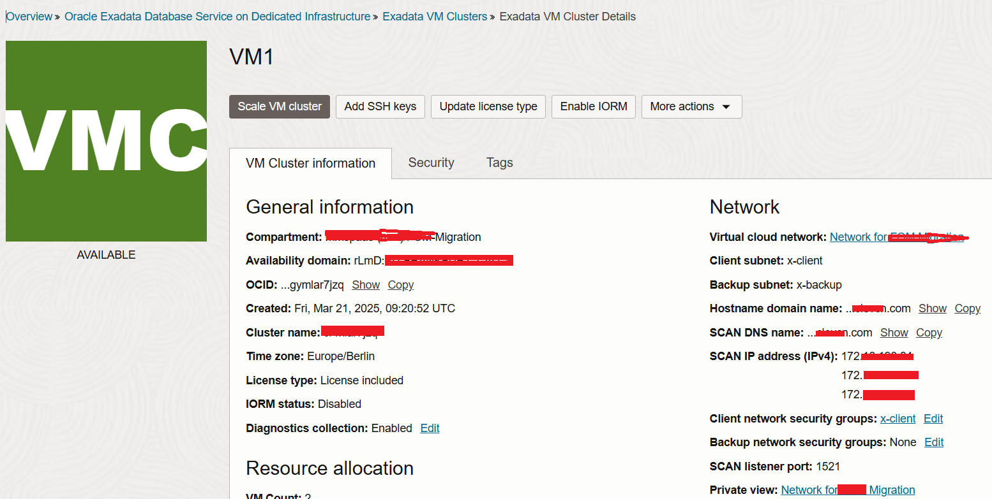This screenshot has width=992, height=499.
Task: Open the Private view network link
Action: pos(848,490)
